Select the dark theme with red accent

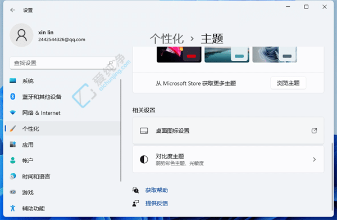coord(179,55)
